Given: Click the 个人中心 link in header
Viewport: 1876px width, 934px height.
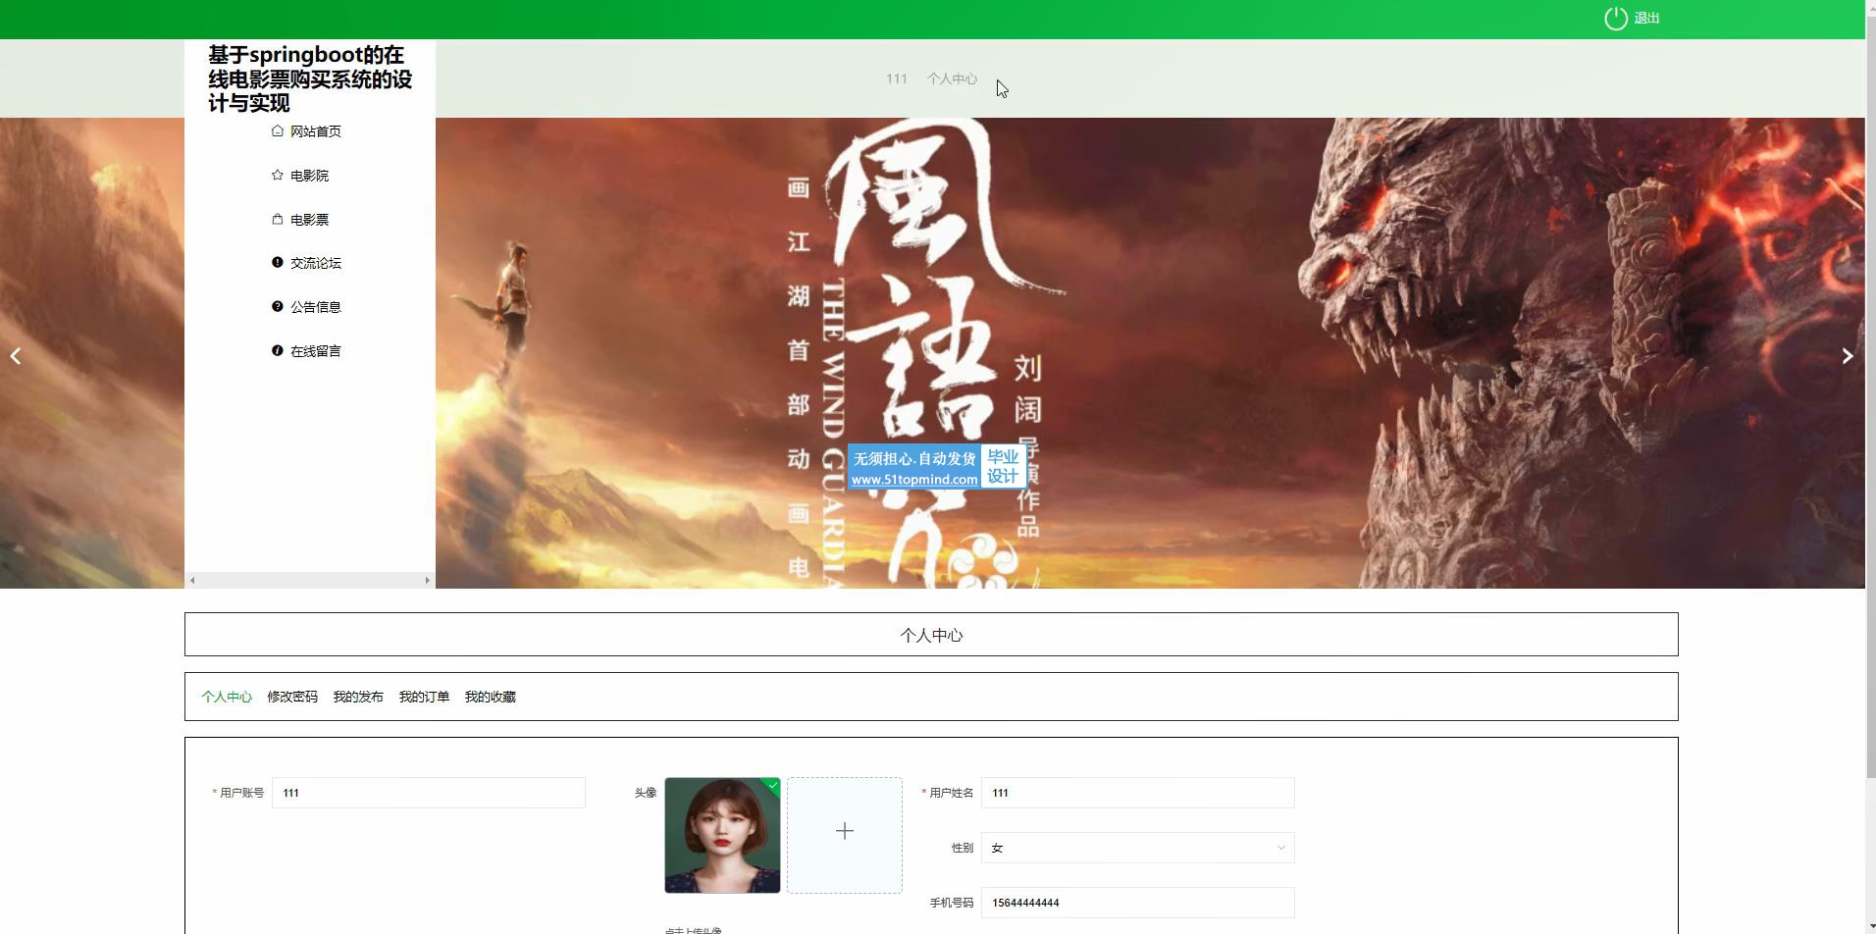Looking at the screenshot, I should tap(952, 78).
